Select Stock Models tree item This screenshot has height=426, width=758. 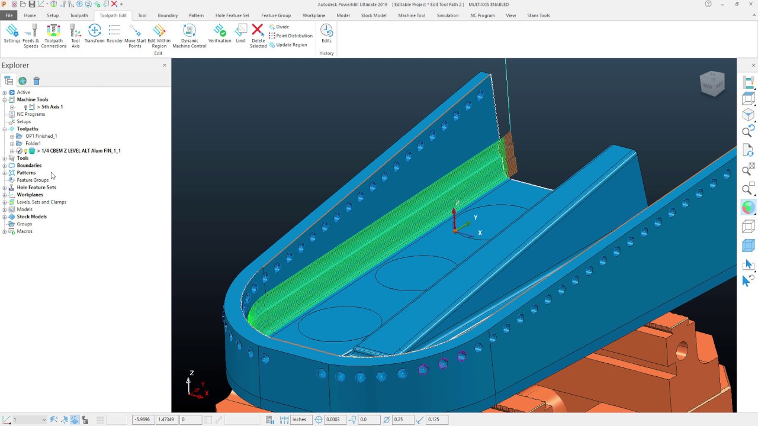click(31, 217)
